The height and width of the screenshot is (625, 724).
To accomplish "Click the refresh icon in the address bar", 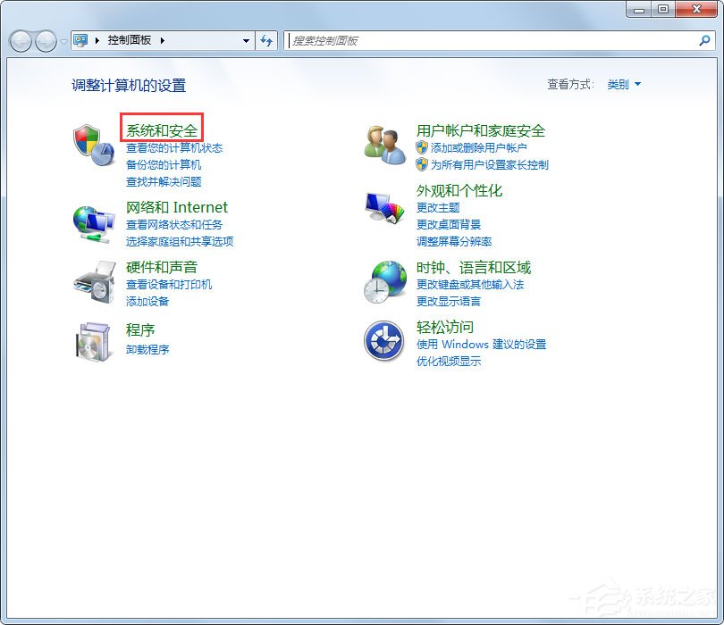I will click(267, 40).
